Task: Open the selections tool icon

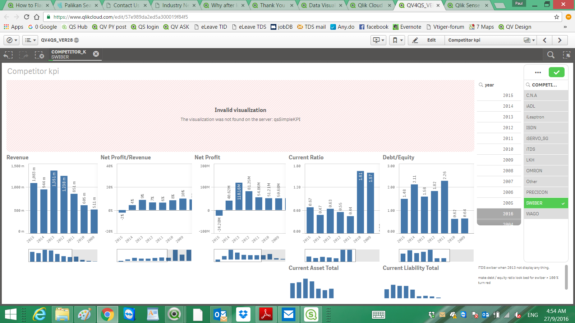Action: tap(567, 55)
